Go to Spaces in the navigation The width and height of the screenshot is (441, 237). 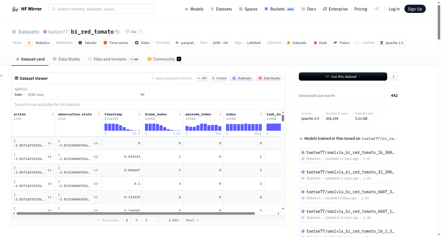(248, 9)
